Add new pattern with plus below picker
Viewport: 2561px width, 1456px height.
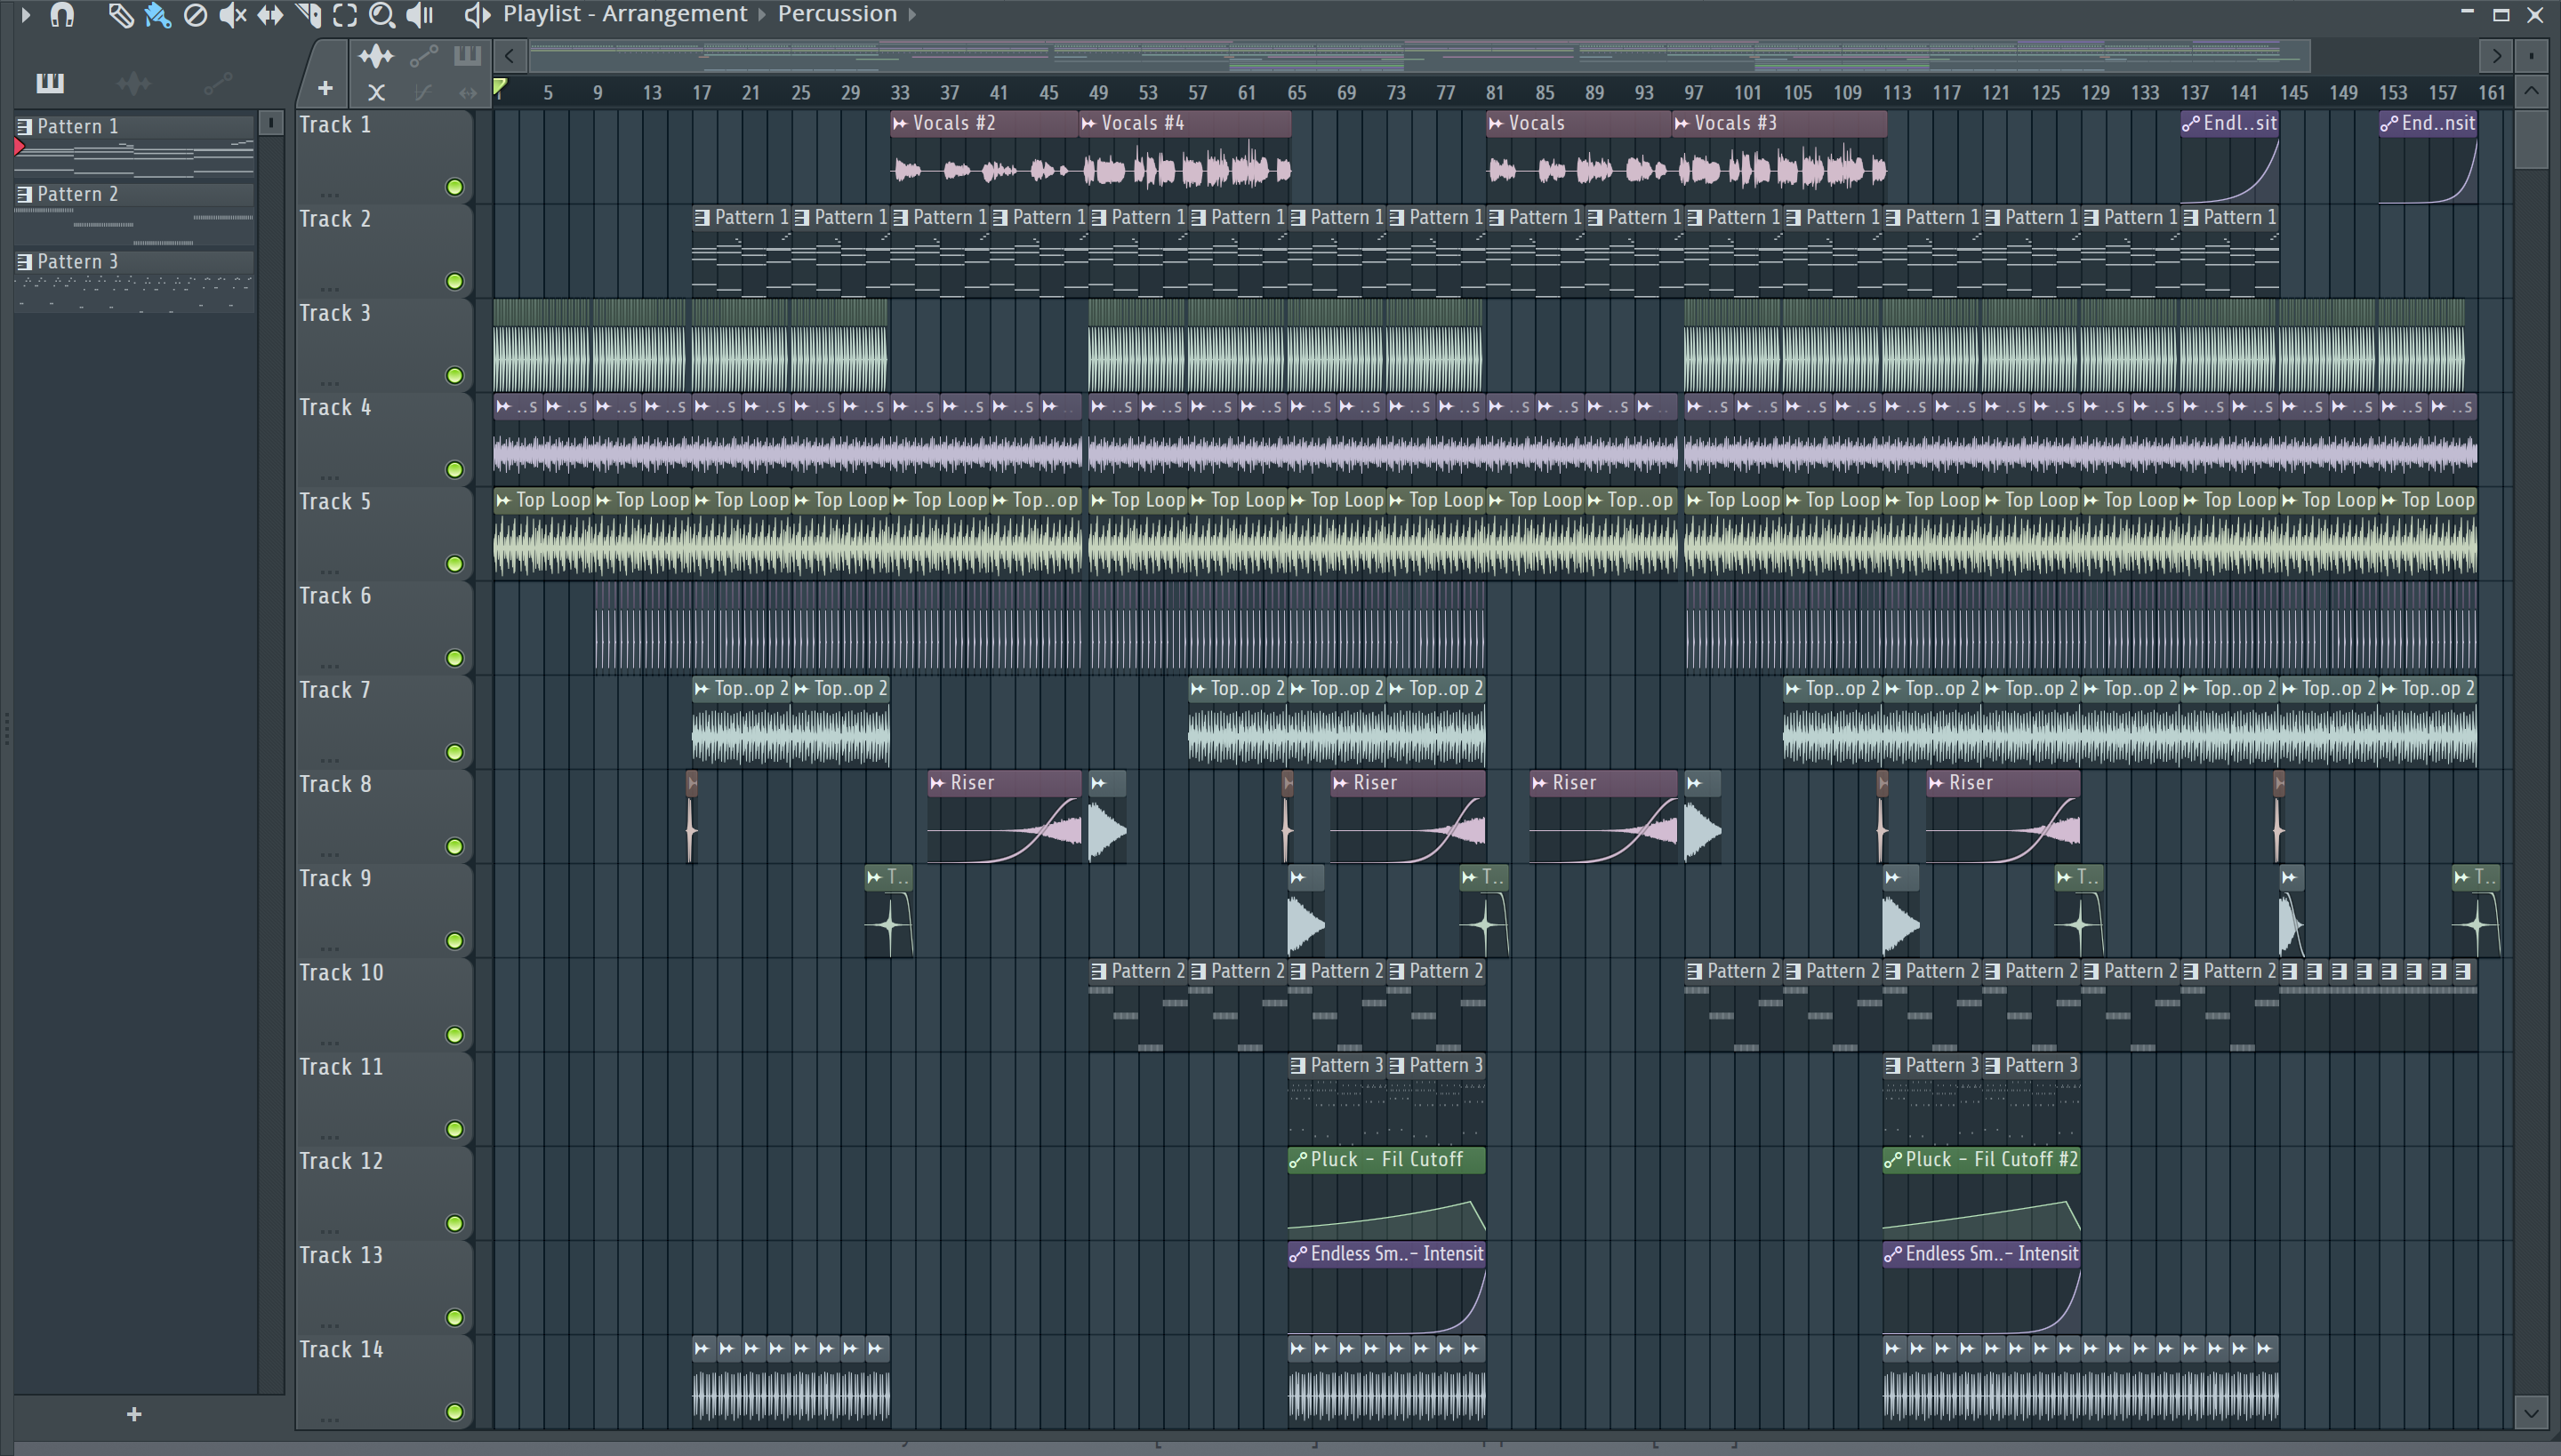pyautogui.click(x=134, y=1414)
